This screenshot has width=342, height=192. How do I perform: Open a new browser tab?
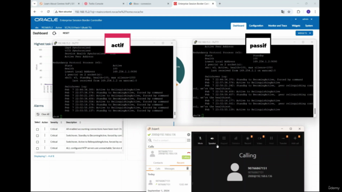pyautogui.click(x=220, y=4)
